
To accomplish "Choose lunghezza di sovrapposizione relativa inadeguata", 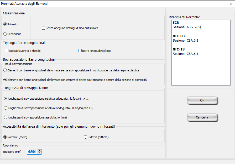I will 6,108.
